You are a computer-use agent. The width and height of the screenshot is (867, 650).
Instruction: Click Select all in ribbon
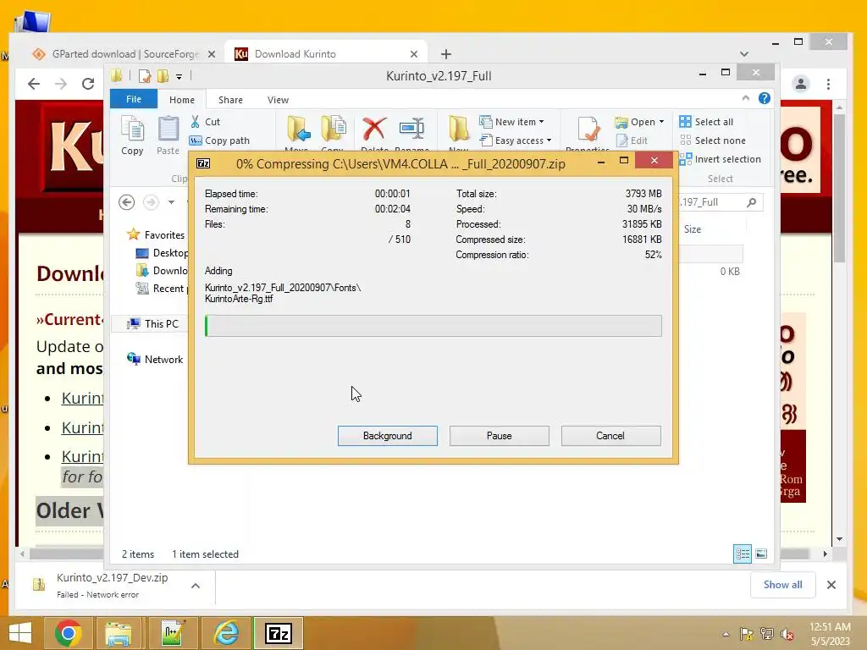coord(707,122)
